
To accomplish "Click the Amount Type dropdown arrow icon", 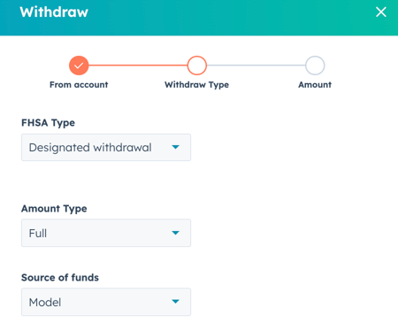I will pyautogui.click(x=176, y=233).
